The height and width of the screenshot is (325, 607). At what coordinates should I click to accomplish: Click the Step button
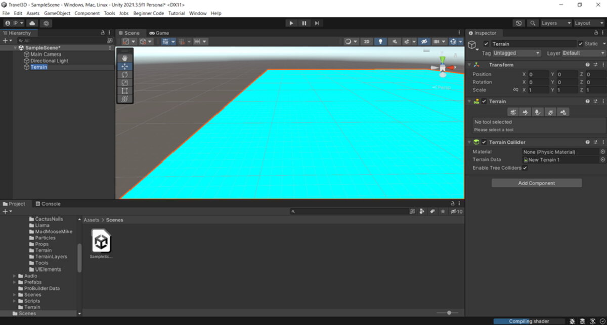[317, 23]
